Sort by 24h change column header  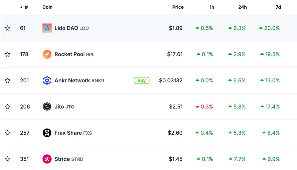[x=242, y=7]
